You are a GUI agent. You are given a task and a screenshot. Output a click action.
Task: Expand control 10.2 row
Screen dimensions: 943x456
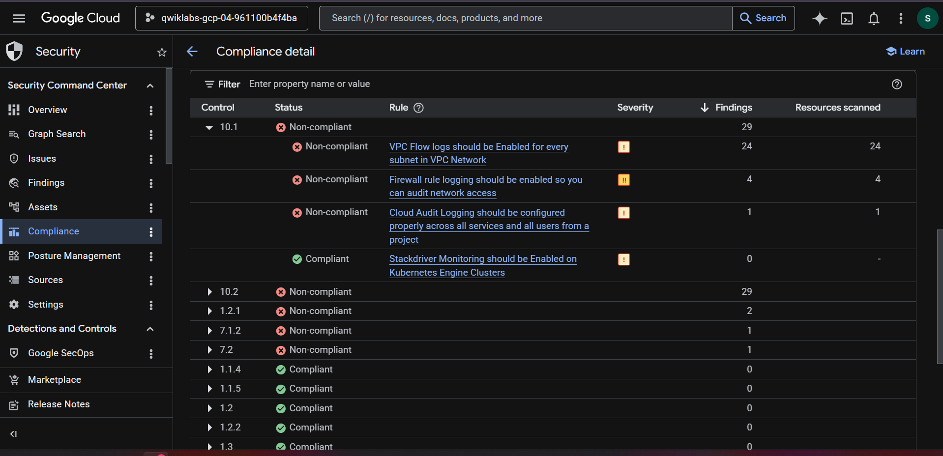coord(209,292)
